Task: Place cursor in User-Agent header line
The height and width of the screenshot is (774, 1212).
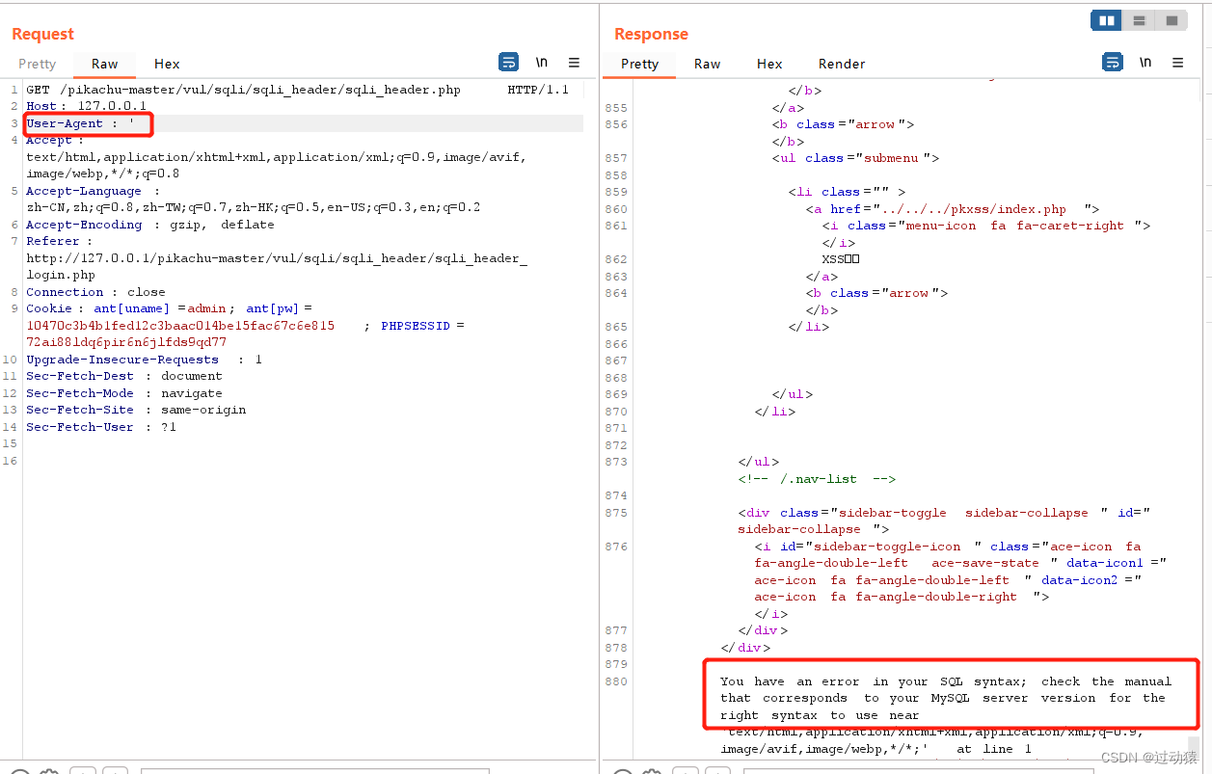Action: click(304, 123)
